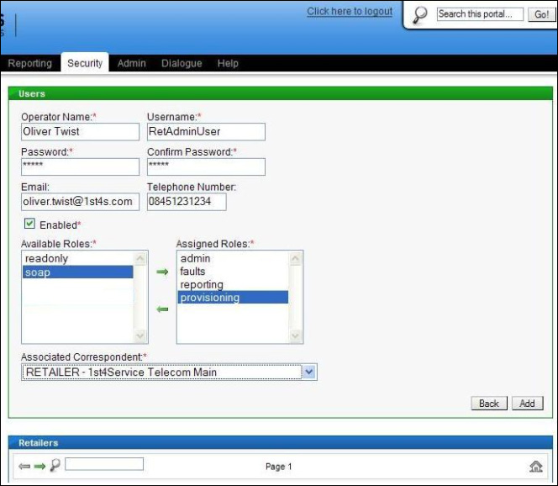Open the Associated Correspondent dropdown
This screenshot has width=558, height=486.
point(308,372)
